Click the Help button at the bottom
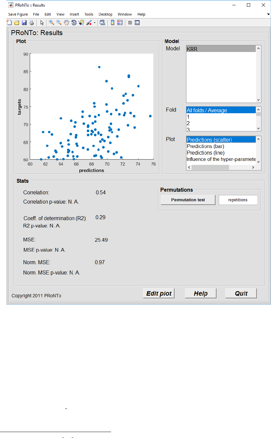 (201, 293)
